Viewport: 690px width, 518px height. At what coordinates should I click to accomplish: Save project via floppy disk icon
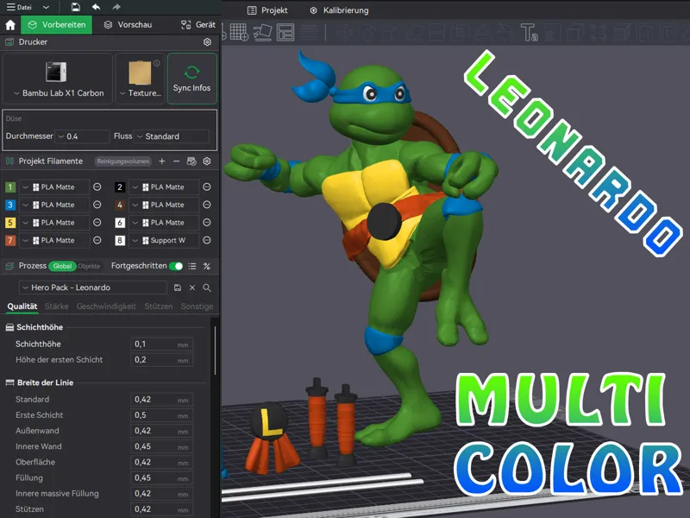76,7
